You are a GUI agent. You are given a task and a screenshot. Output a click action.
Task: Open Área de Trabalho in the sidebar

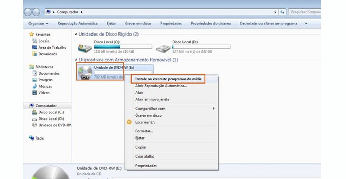[x=52, y=47]
